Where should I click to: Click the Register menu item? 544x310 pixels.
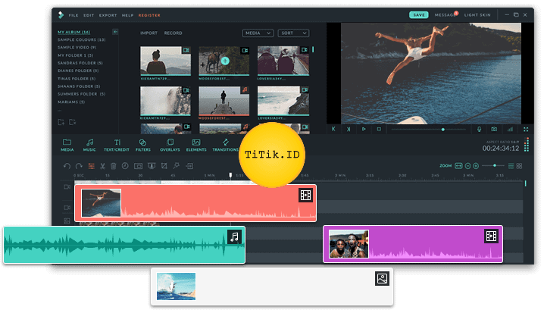click(x=149, y=15)
